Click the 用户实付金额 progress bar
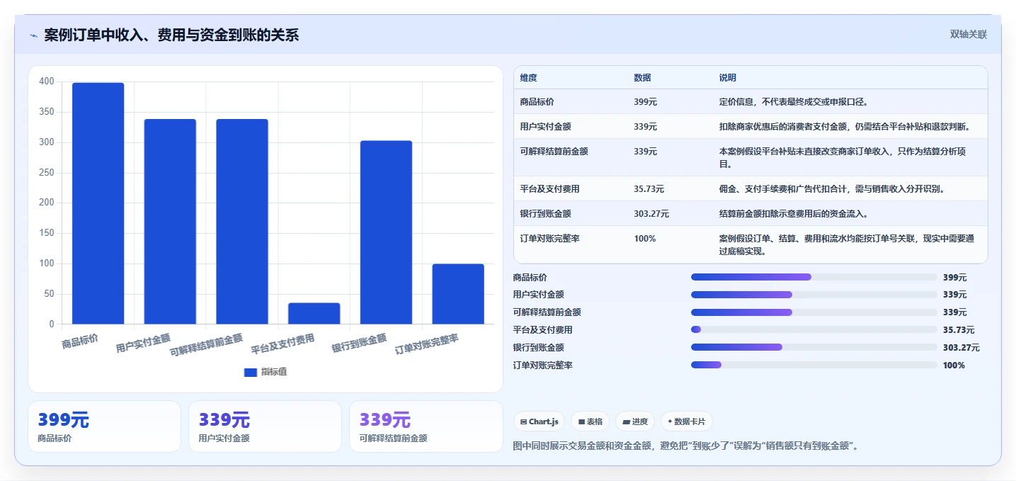Viewport: 1016px width, 481px height. click(814, 295)
